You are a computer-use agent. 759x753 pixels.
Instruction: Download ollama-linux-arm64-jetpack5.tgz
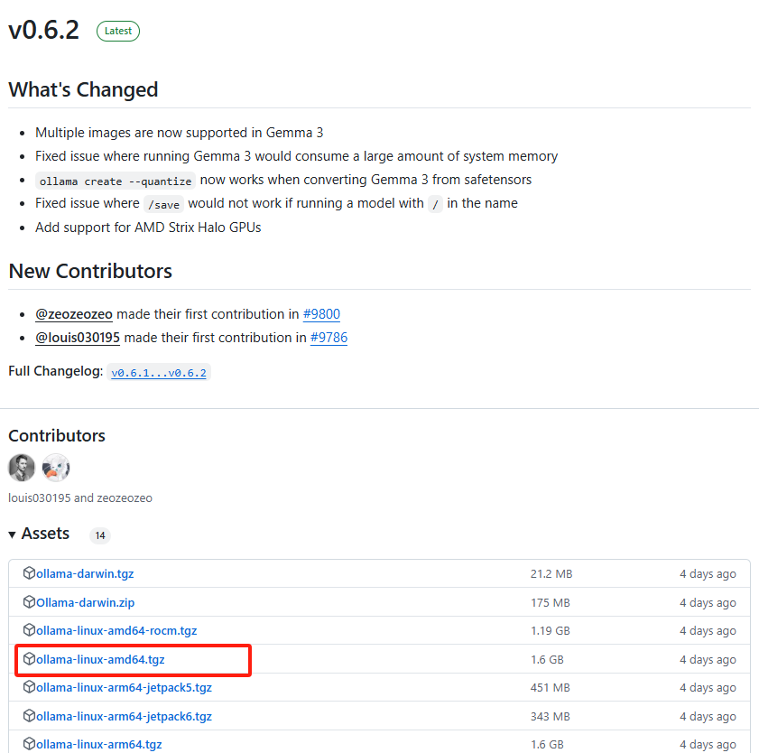[x=124, y=688]
